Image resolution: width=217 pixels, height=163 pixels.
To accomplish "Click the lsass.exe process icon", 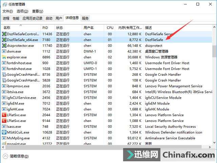I will (x=4, y=126).
